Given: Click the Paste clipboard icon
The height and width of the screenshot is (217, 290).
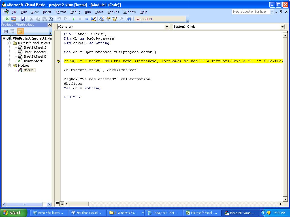Looking at the screenshot, I should tap(44, 19).
